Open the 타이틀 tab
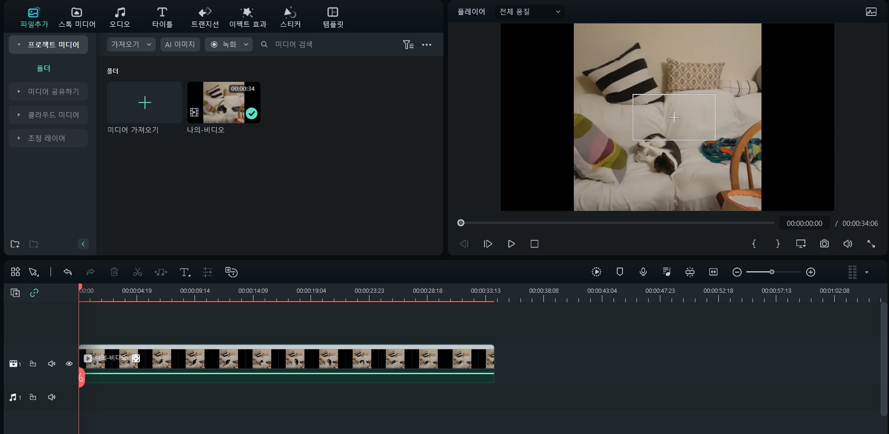889x434 pixels. tap(162, 18)
